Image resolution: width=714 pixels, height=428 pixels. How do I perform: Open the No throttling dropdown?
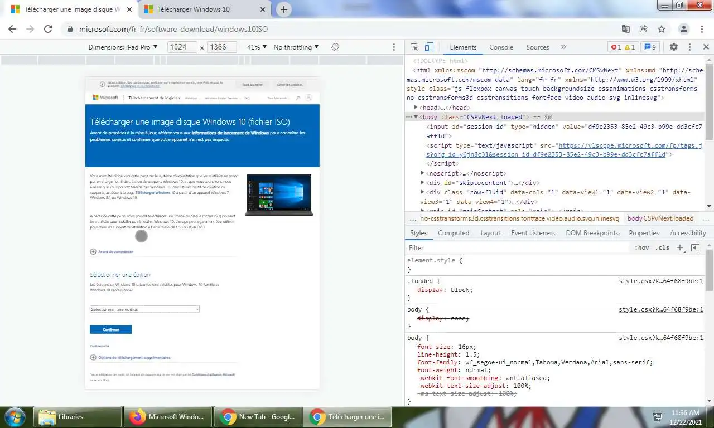pyautogui.click(x=296, y=47)
